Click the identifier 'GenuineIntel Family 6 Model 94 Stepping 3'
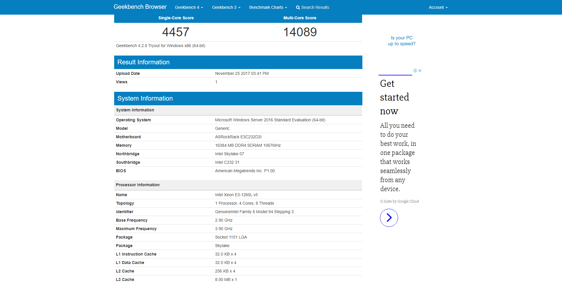The height and width of the screenshot is (283, 562). pyautogui.click(x=254, y=212)
